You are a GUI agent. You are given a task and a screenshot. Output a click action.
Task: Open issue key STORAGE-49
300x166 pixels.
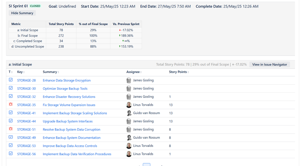[26, 138]
